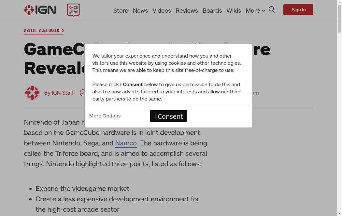Accept cookies with I Consent button

click(x=168, y=116)
